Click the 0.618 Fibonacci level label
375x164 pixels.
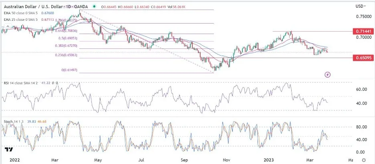[x=66, y=31]
